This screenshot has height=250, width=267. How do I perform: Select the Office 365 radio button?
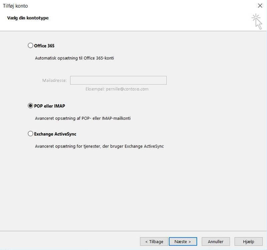coord(31,46)
